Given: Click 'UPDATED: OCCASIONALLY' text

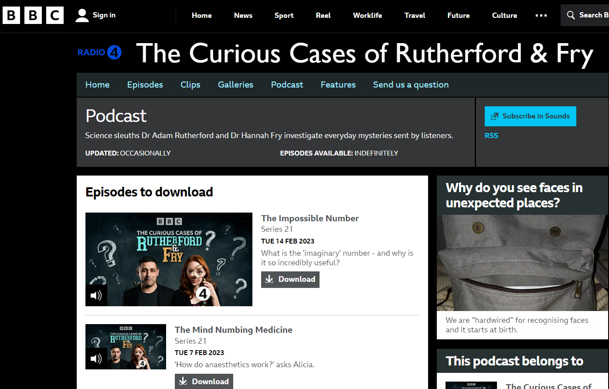Looking at the screenshot, I should pos(128,153).
